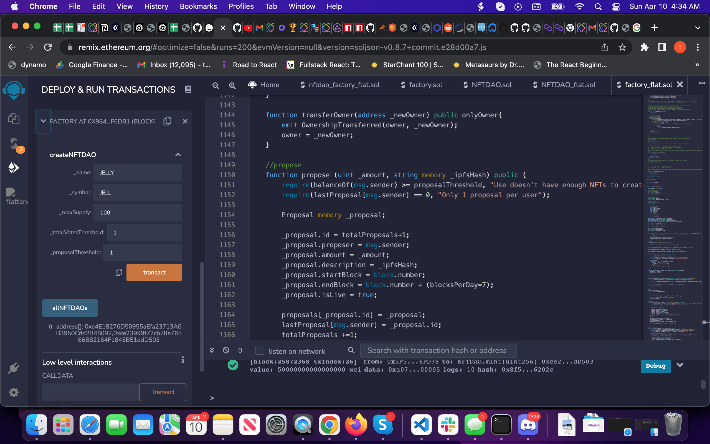Switch to factory.sol tab
Image resolution: width=710 pixels, height=444 pixels.
coord(421,85)
